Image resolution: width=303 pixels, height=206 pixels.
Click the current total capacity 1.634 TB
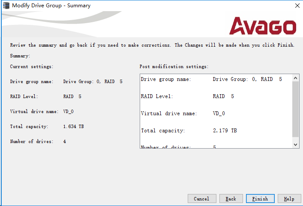coord(73,127)
